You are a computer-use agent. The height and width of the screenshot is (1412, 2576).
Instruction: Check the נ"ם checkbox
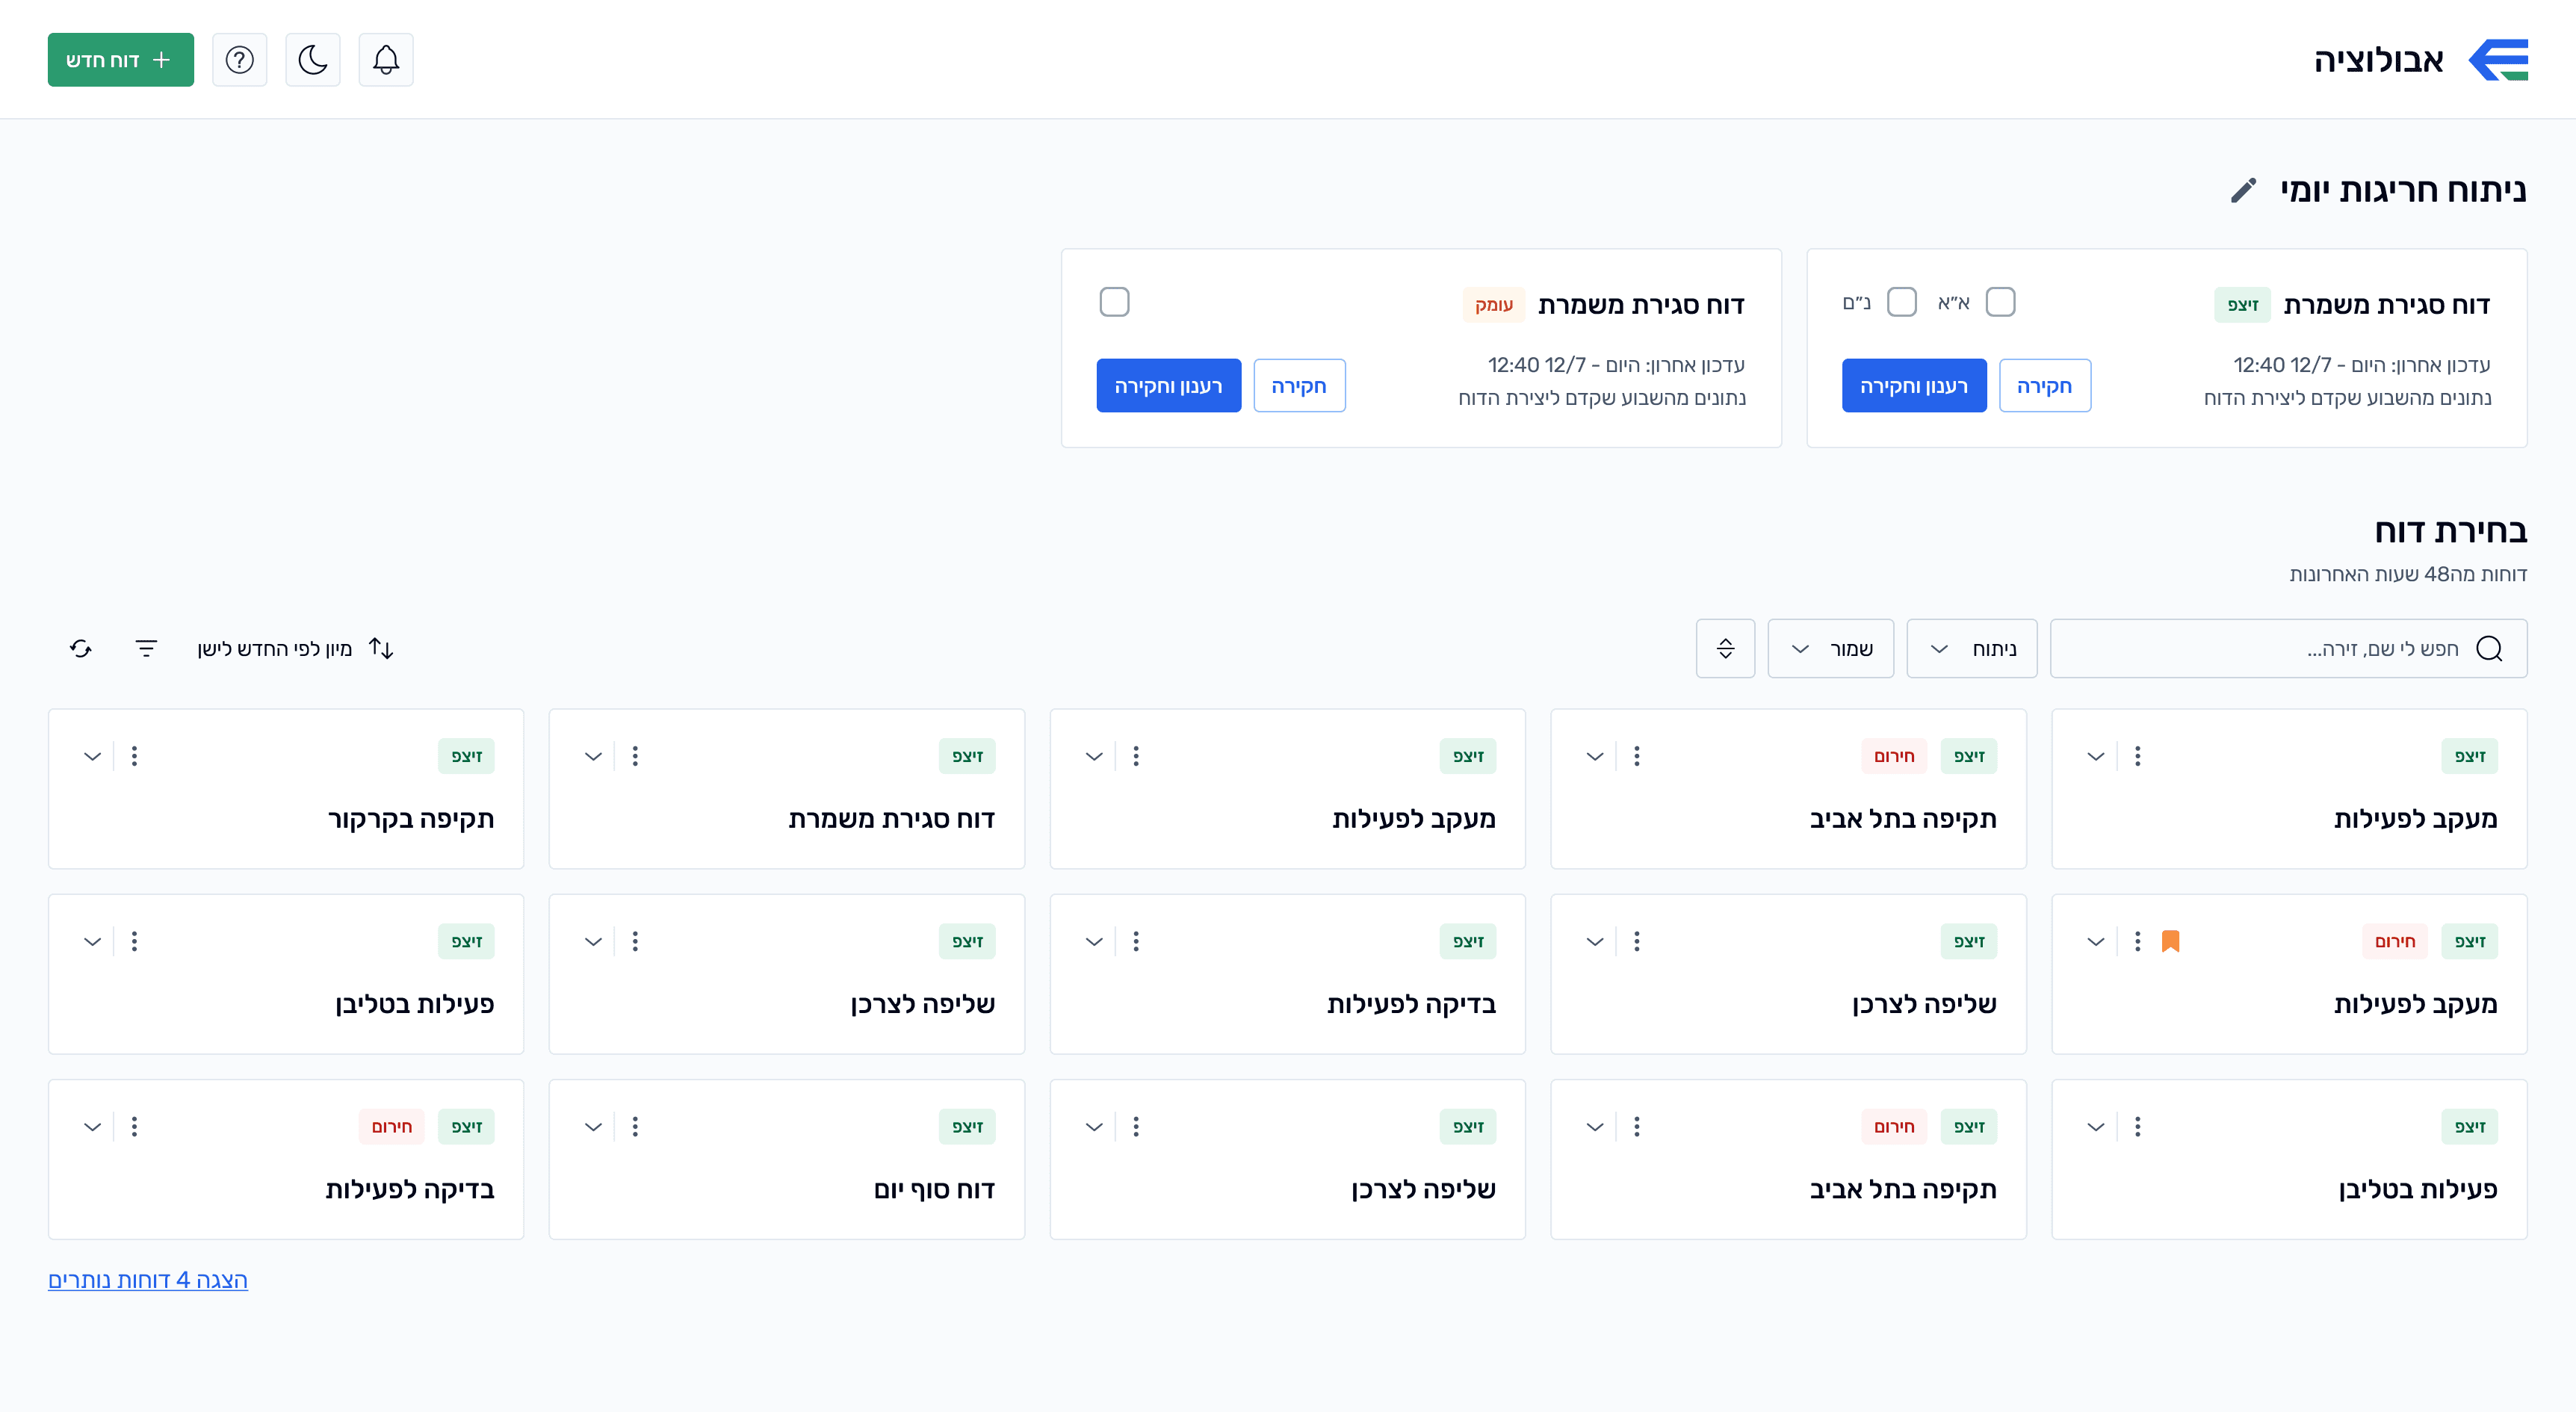[1901, 302]
